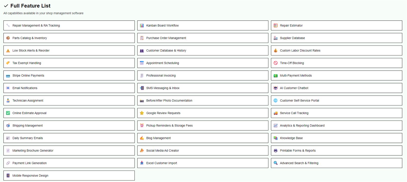Select the Daily Summary Emails text
The image size is (407, 182).
[x=27, y=138]
